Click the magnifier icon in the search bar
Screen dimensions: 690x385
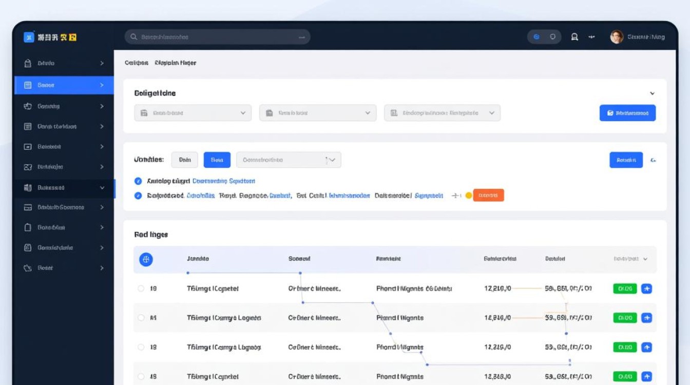click(134, 37)
